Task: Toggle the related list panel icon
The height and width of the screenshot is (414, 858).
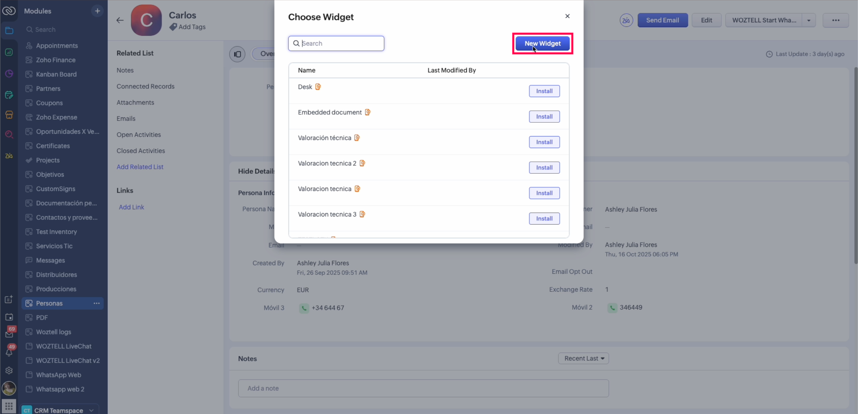Action: (x=237, y=54)
